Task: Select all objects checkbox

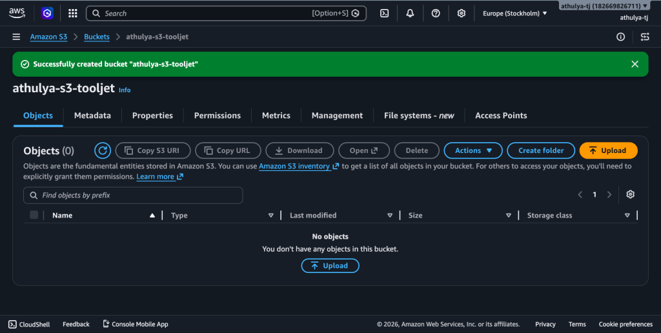Action: [34, 215]
